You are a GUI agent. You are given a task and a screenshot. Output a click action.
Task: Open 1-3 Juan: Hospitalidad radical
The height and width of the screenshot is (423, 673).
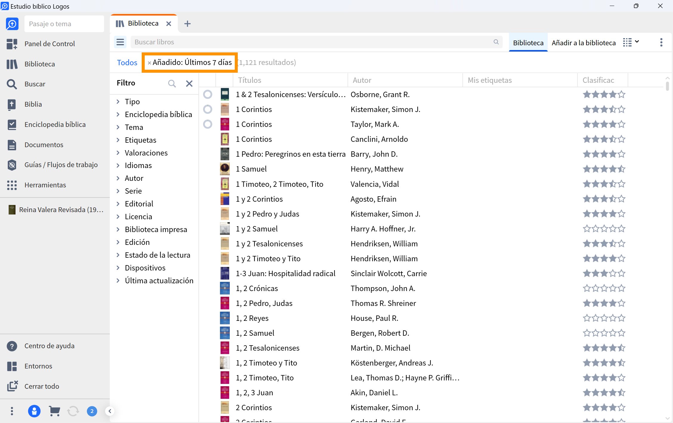[x=285, y=273]
